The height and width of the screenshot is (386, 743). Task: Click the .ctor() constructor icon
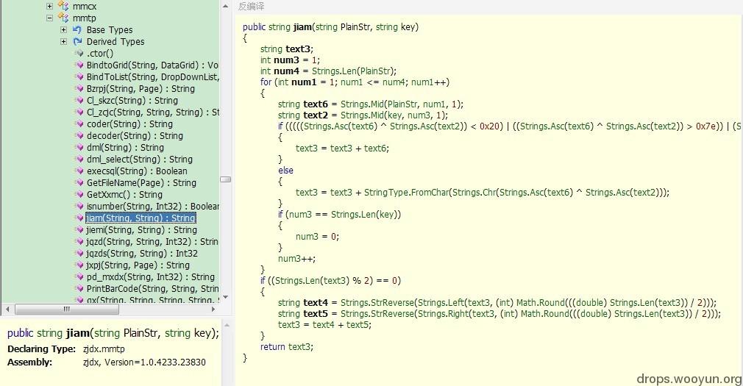click(79, 54)
